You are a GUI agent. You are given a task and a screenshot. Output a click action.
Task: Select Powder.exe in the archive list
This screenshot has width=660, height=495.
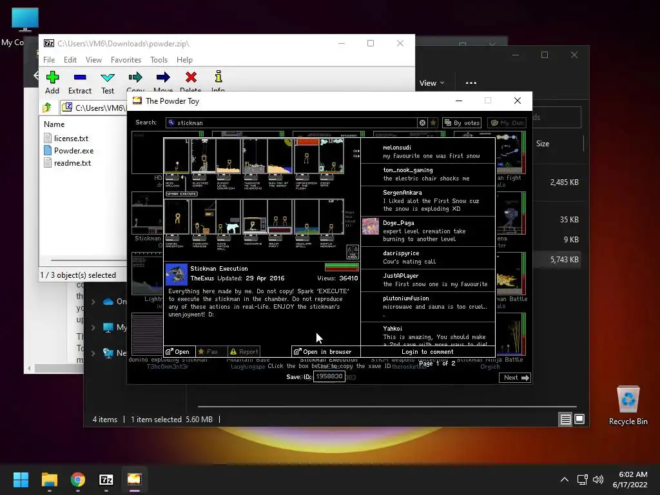69,150
